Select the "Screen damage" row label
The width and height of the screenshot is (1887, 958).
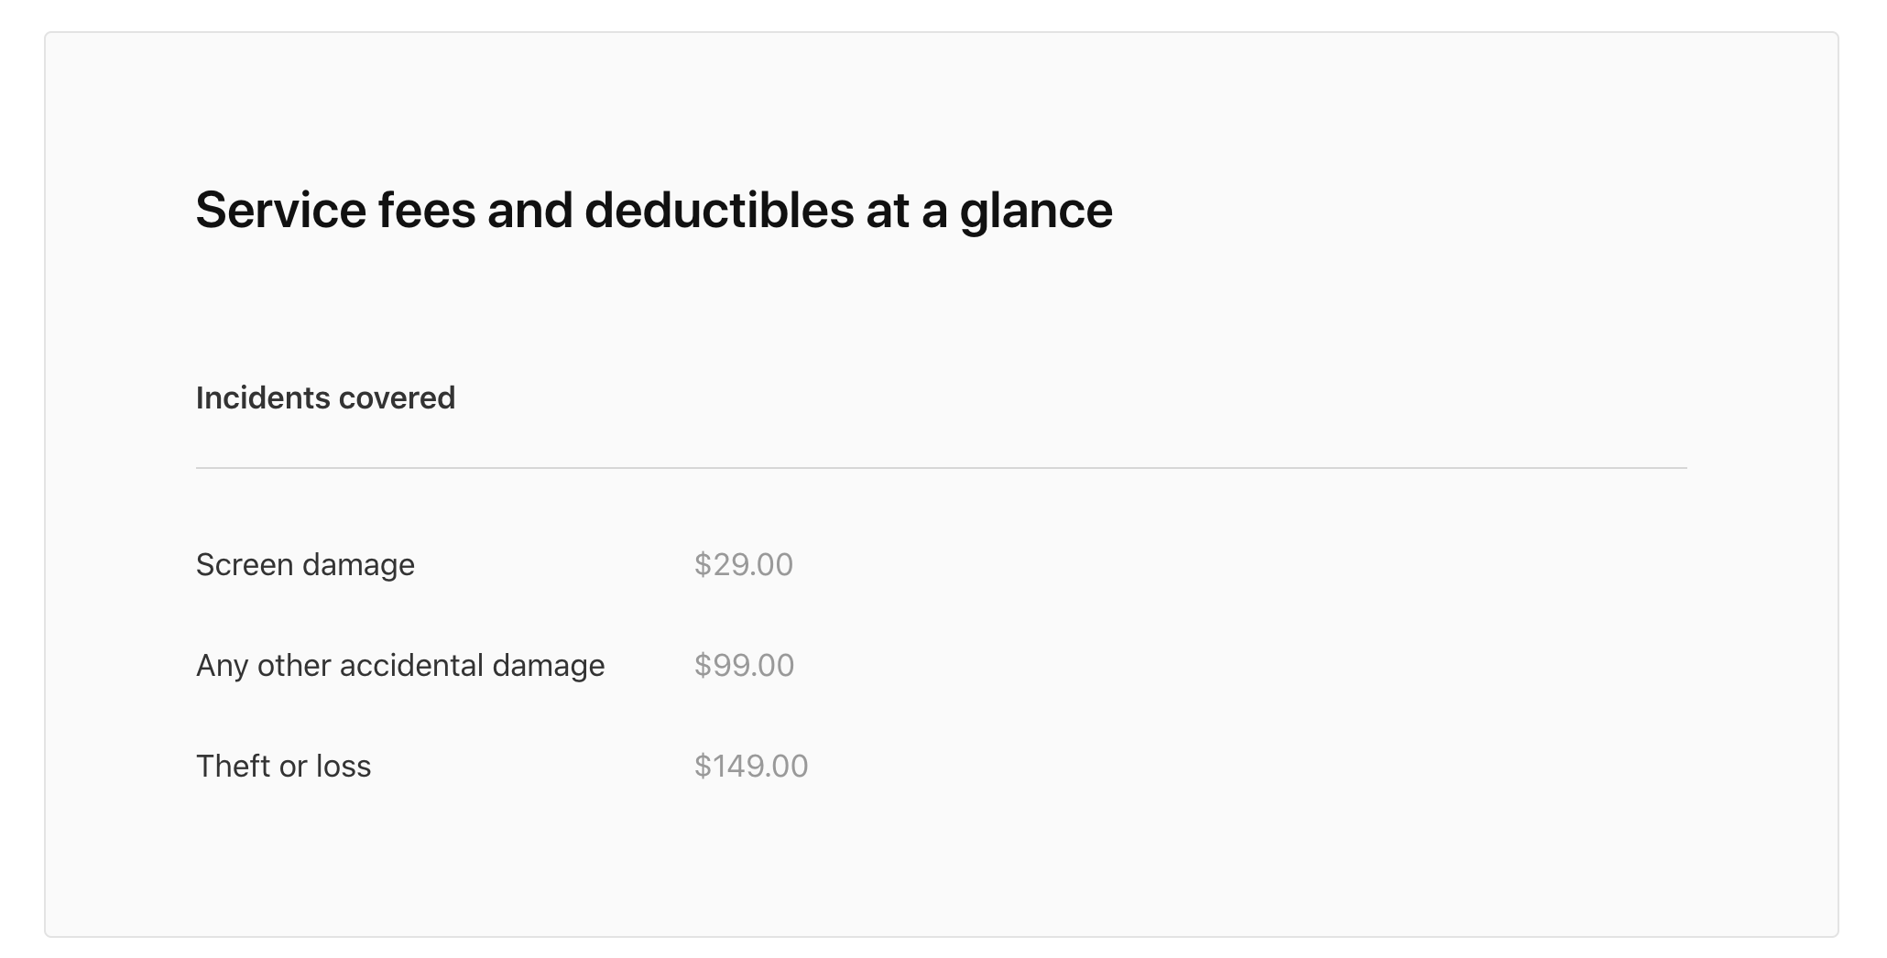coord(305,565)
